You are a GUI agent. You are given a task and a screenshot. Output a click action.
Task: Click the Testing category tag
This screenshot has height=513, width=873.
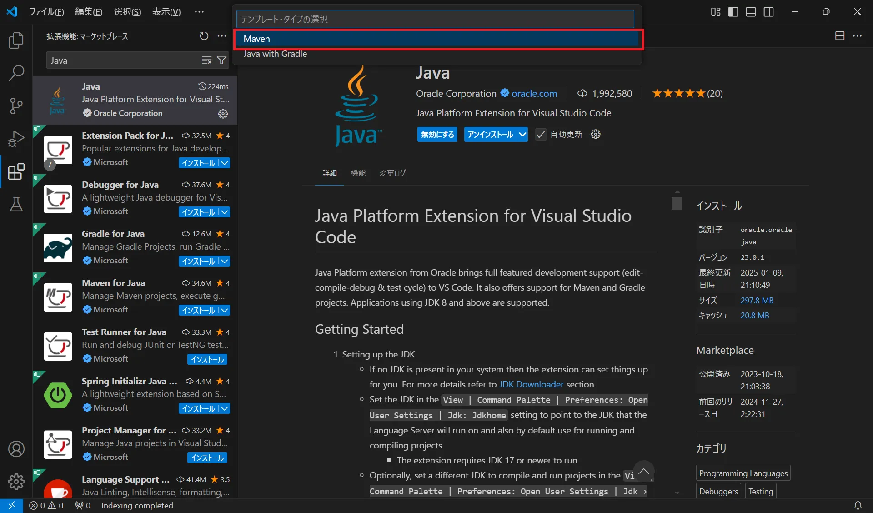coord(761,491)
